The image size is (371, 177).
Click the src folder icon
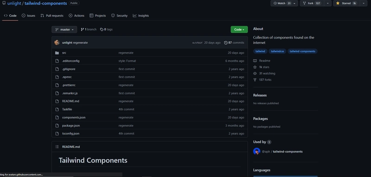(57, 53)
